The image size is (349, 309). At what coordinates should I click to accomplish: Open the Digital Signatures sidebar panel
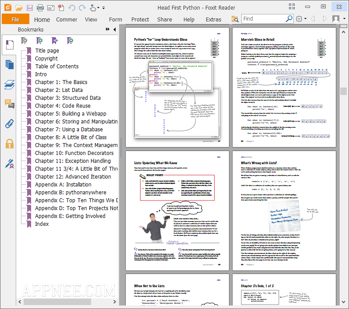pyautogui.click(x=10, y=164)
